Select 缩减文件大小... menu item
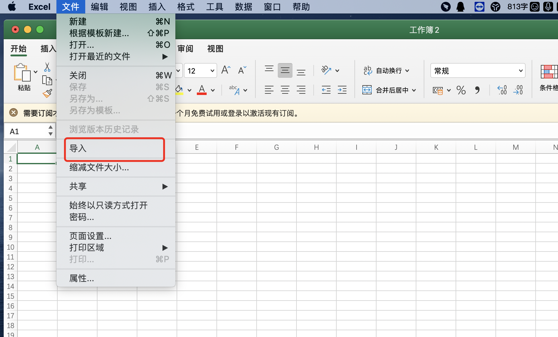 coord(116,168)
